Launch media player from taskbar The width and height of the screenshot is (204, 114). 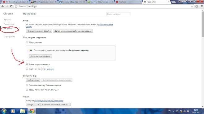13,111
